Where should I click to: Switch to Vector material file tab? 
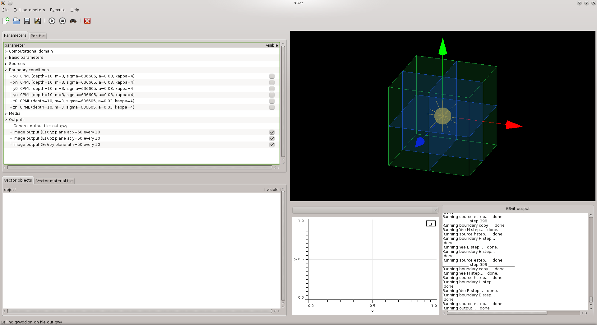point(54,181)
